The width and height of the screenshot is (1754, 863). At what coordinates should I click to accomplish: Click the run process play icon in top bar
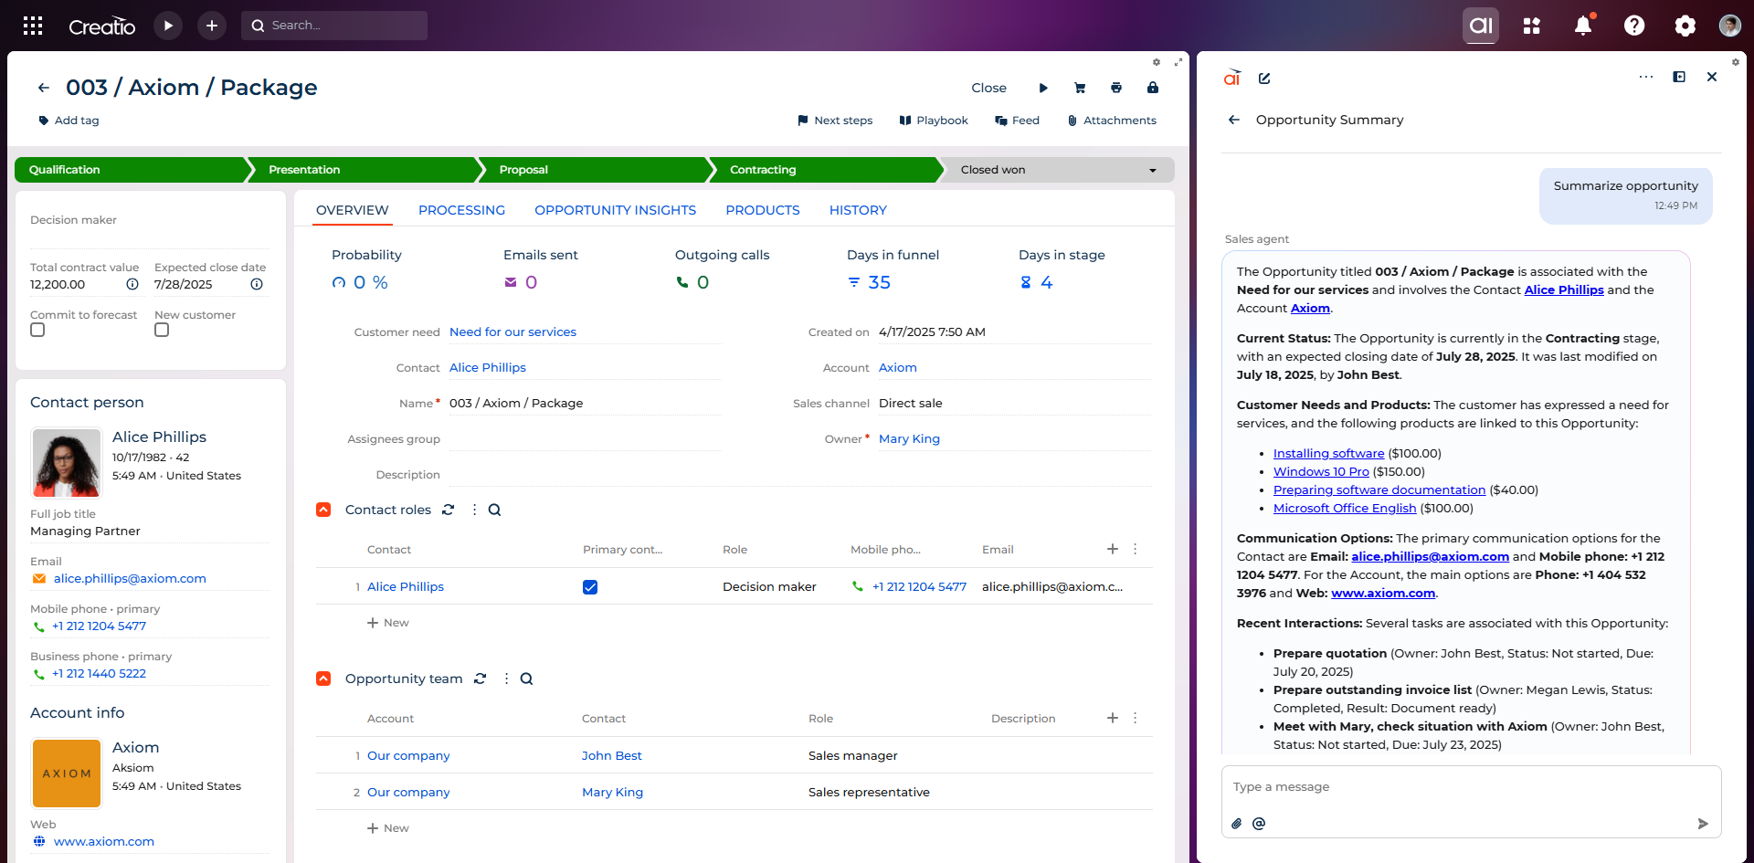point(168,26)
